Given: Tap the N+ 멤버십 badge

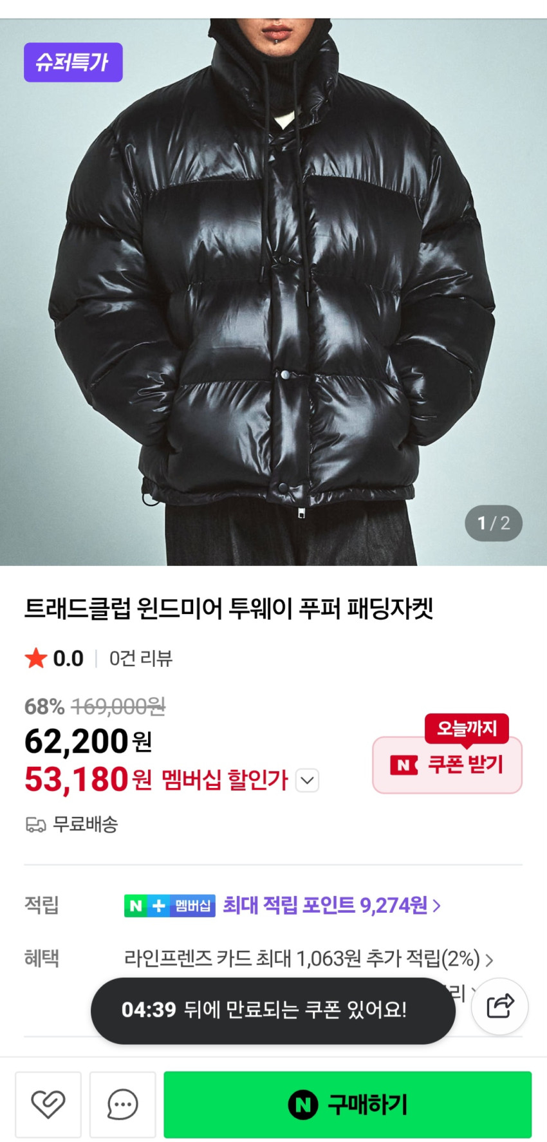Looking at the screenshot, I should click(x=170, y=906).
